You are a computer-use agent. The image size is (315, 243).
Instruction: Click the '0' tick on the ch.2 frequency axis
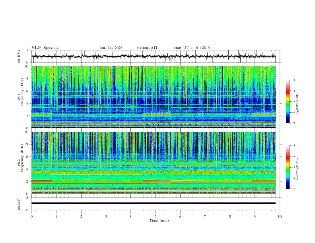click(28, 194)
